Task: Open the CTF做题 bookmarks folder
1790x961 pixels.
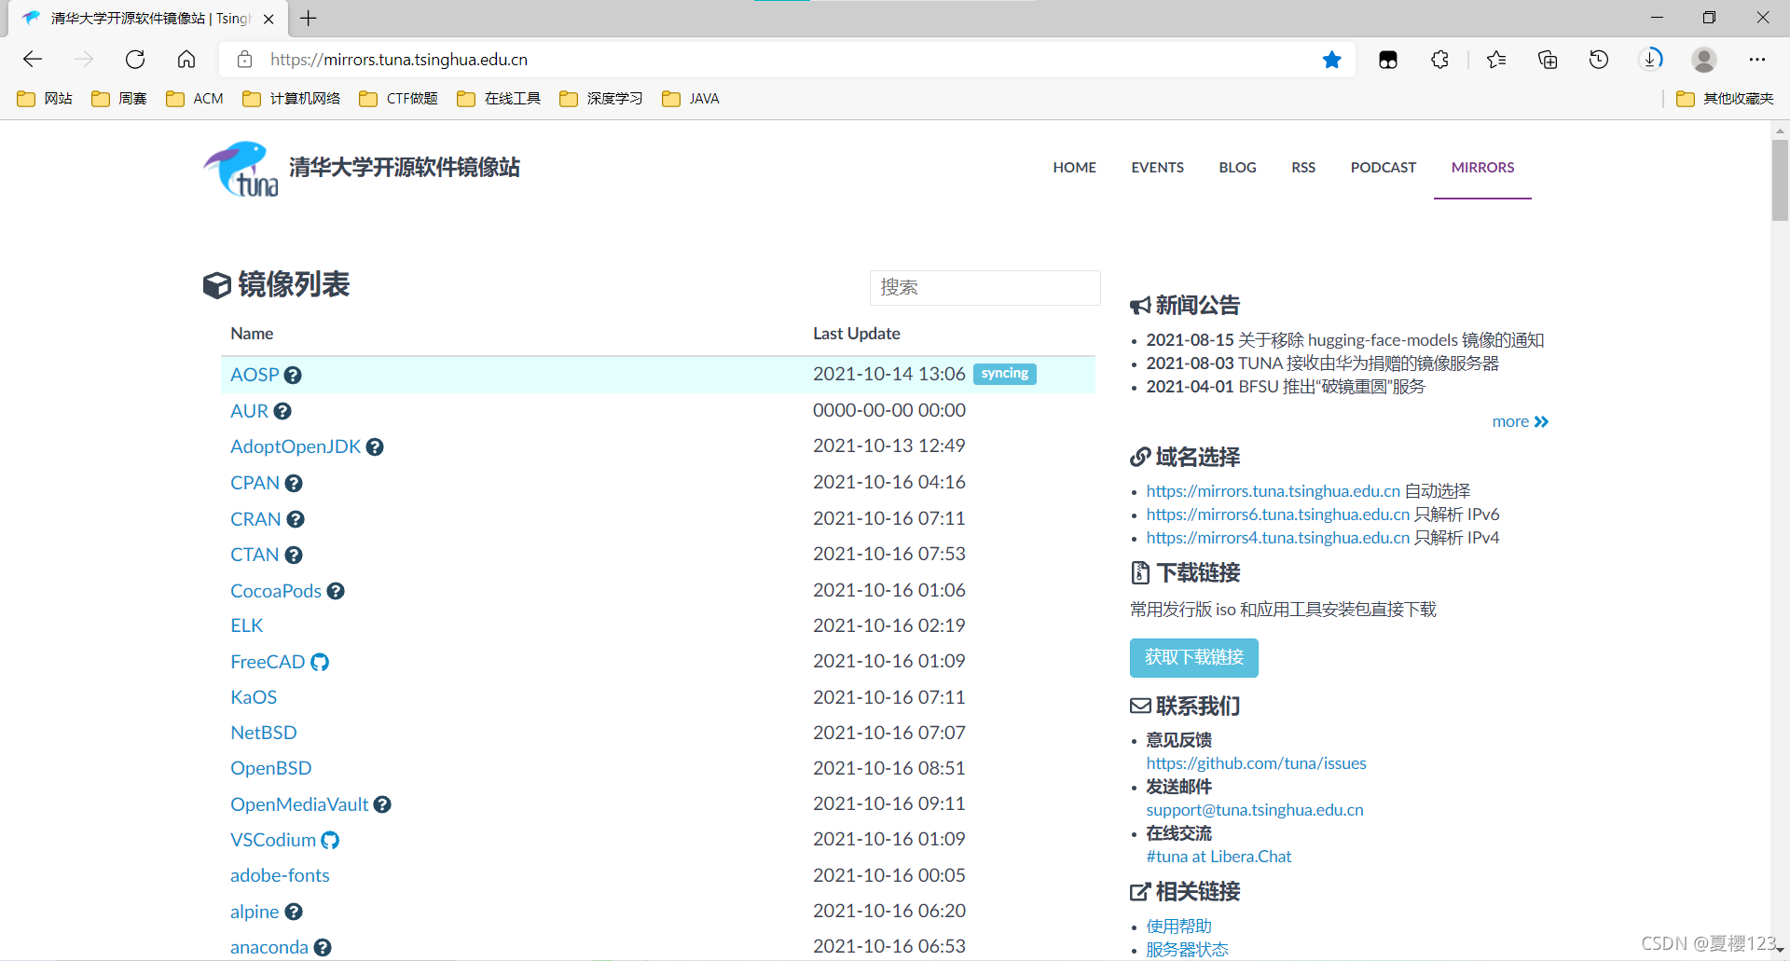Action: pyautogui.click(x=398, y=99)
